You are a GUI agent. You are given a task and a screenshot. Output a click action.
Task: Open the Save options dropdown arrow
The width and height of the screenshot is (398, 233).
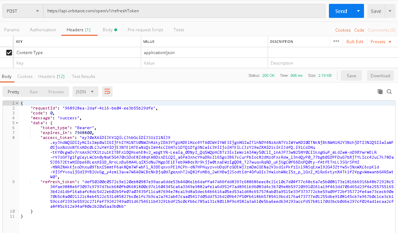point(390,11)
